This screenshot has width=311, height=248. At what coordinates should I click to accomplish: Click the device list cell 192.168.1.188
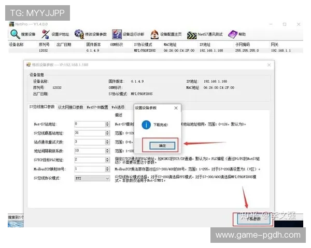point(211,51)
